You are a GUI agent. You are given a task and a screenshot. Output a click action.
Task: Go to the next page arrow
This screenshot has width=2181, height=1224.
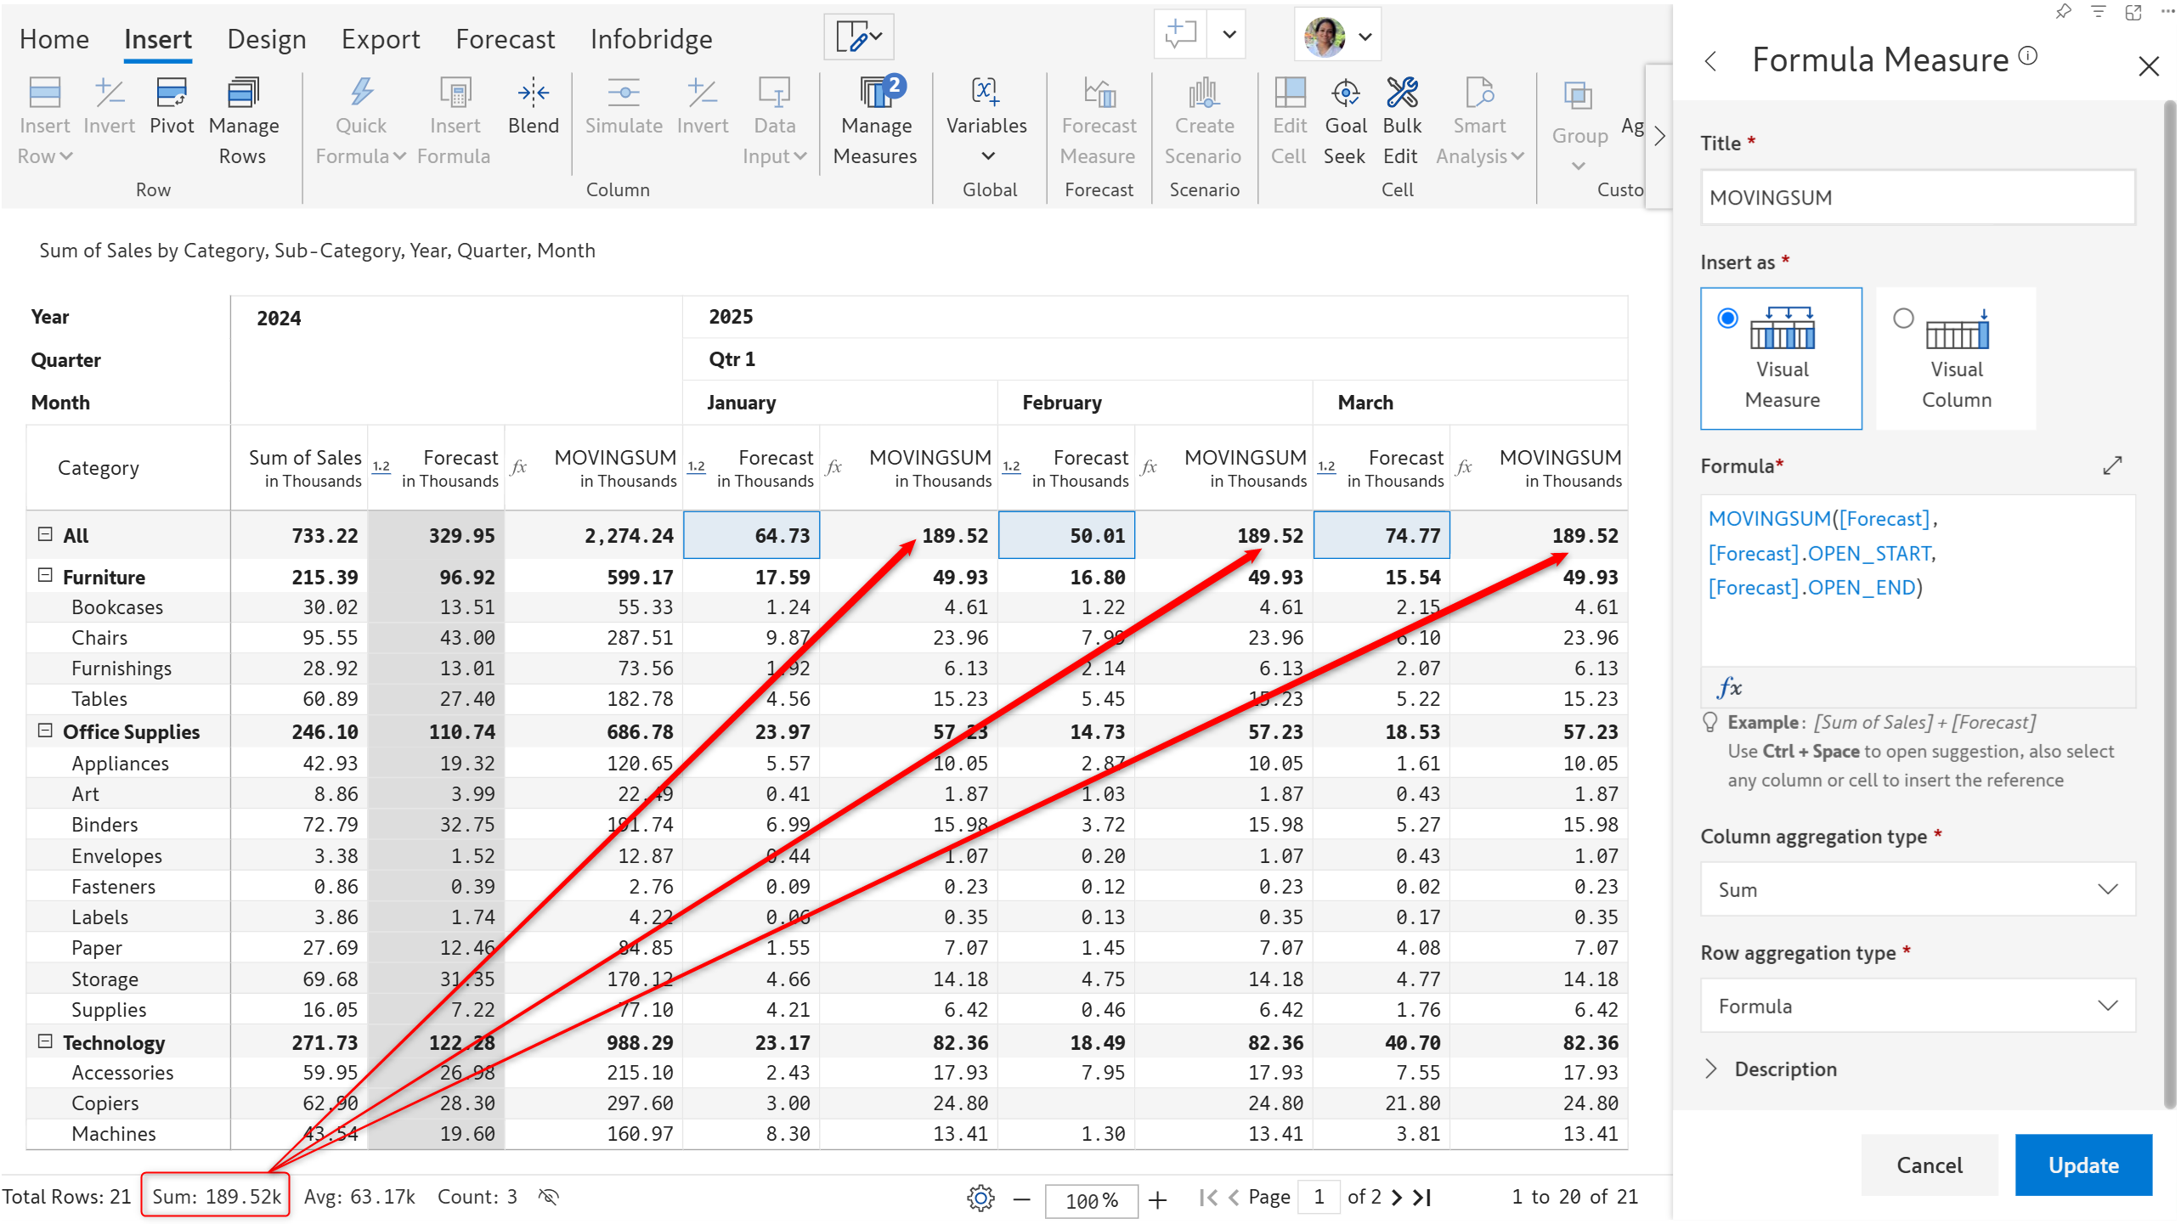click(1397, 1199)
